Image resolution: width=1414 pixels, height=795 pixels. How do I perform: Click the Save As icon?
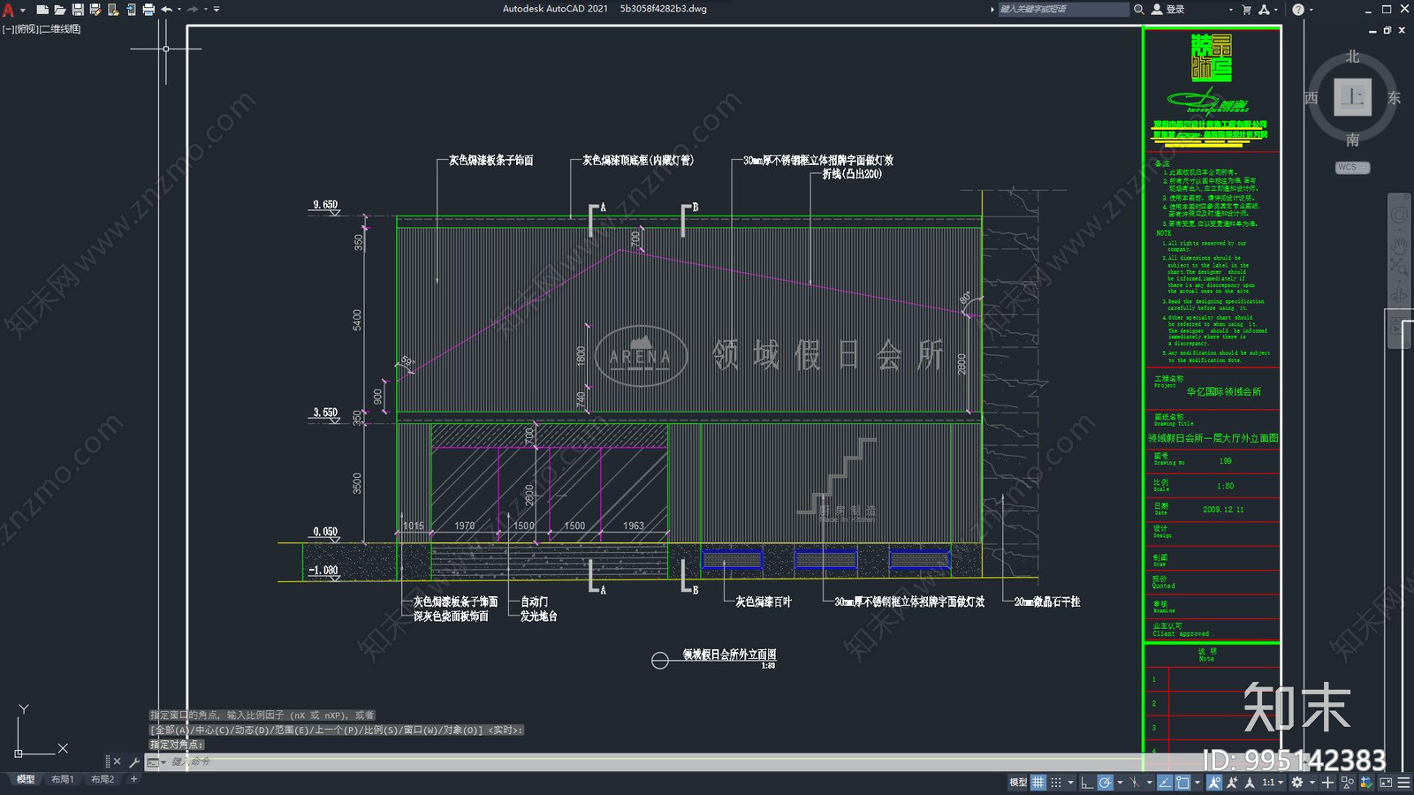95,10
